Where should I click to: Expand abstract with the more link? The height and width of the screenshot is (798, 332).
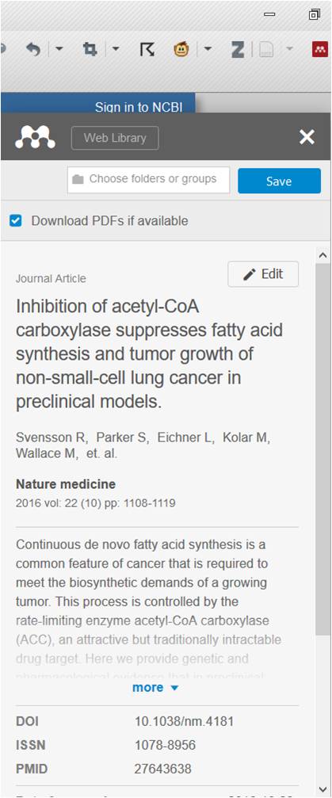(155, 688)
